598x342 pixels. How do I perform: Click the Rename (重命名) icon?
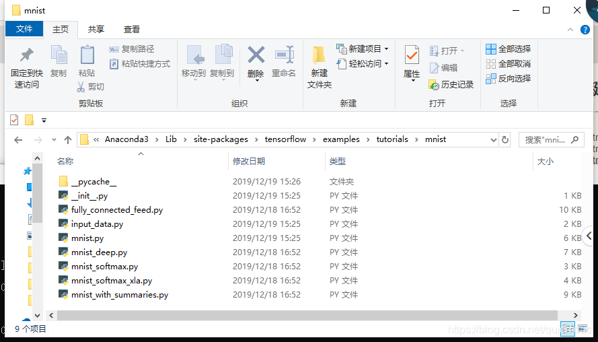[x=284, y=55]
